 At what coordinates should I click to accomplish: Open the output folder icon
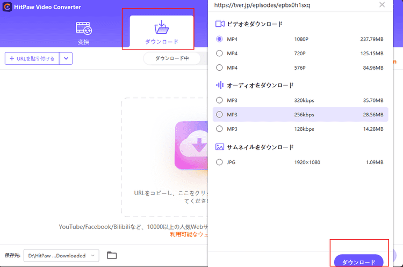[x=112, y=255]
